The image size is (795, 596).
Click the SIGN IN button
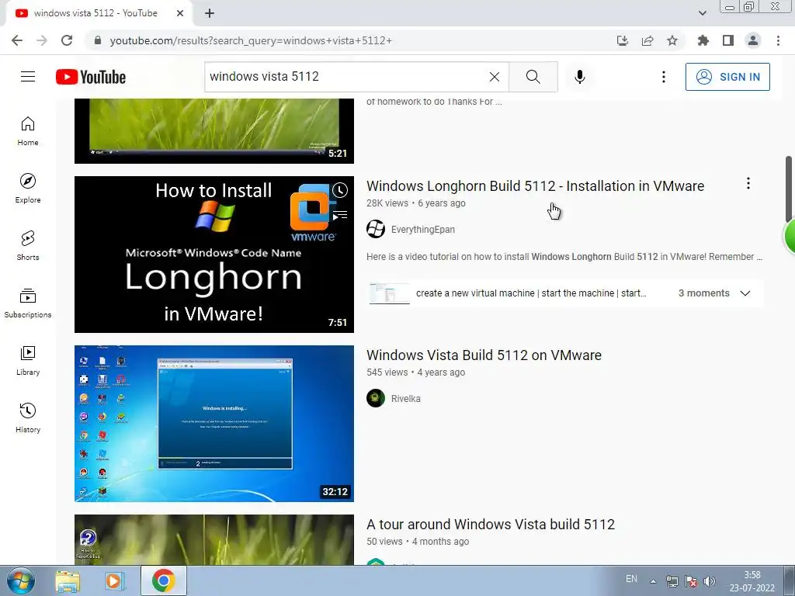pos(727,77)
